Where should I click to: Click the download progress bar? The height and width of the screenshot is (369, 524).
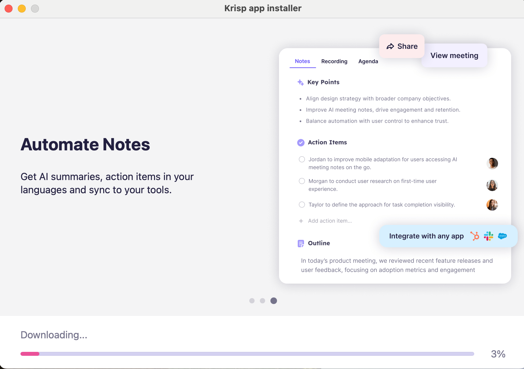pyautogui.click(x=247, y=354)
